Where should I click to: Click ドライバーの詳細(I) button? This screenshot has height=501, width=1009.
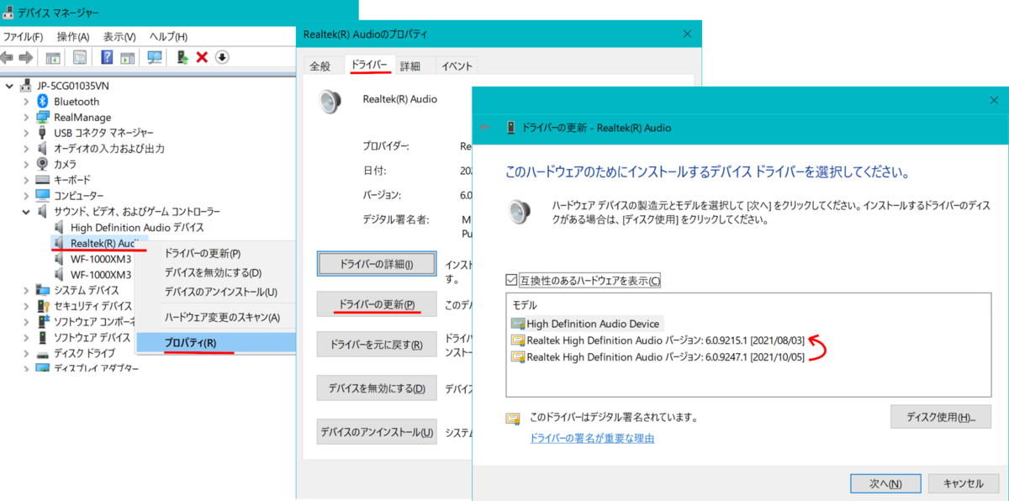click(x=377, y=264)
